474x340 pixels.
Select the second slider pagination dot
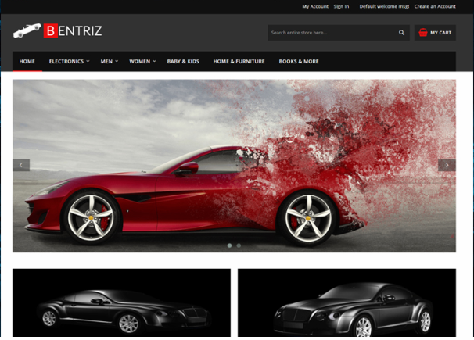click(x=239, y=245)
